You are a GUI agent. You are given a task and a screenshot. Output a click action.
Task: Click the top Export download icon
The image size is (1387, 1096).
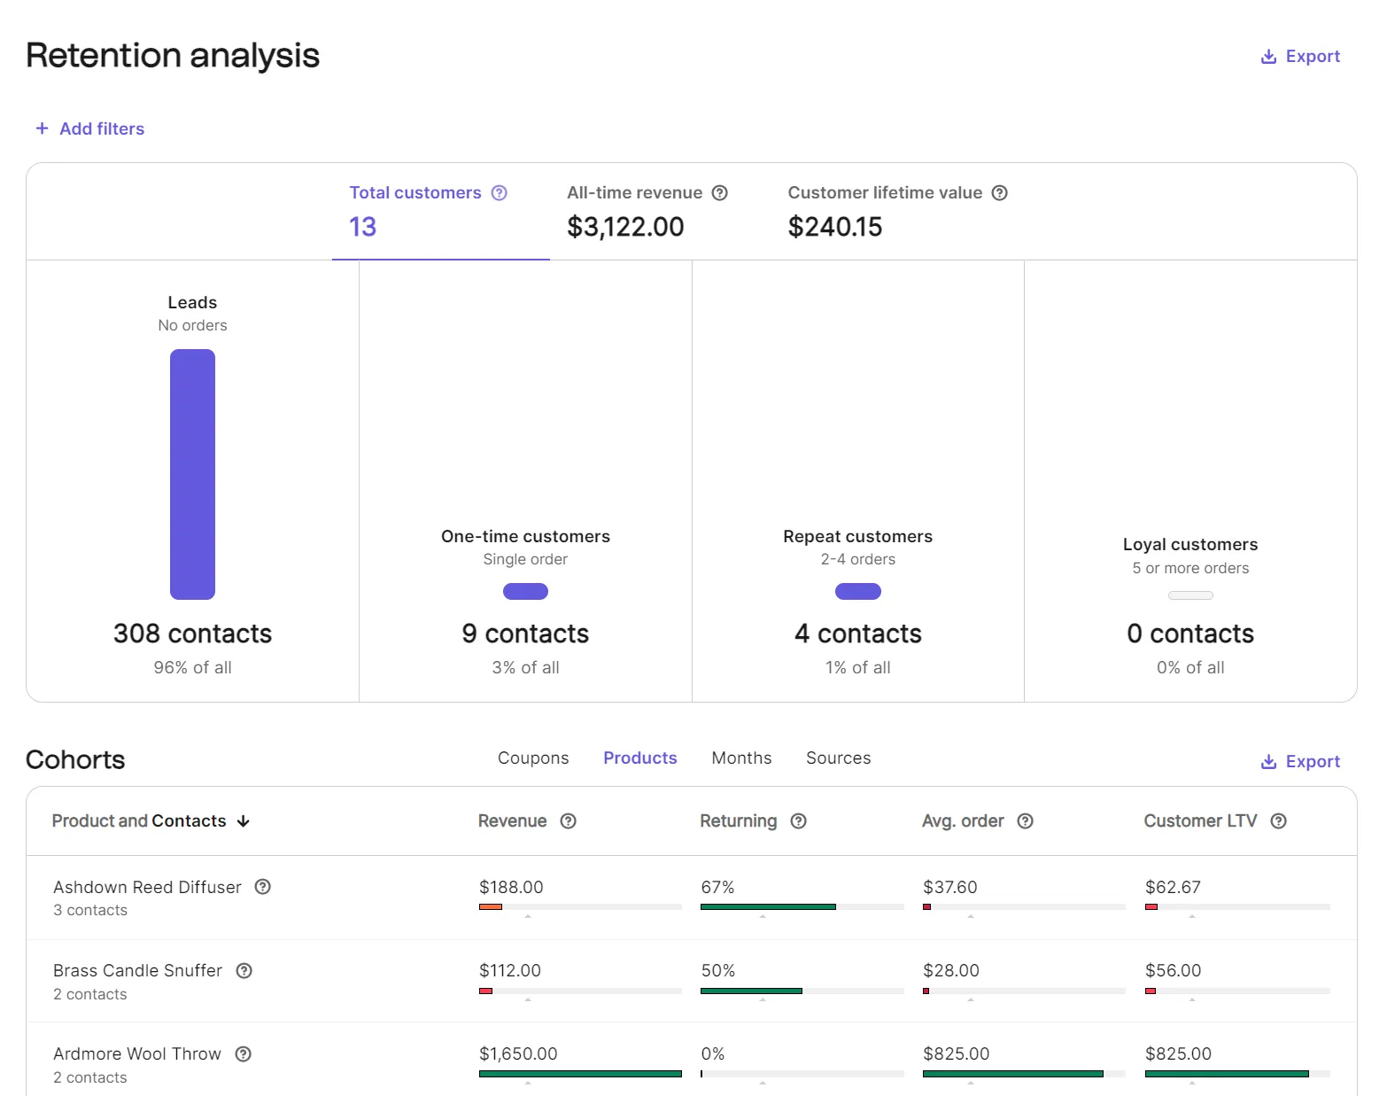click(1268, 57)
